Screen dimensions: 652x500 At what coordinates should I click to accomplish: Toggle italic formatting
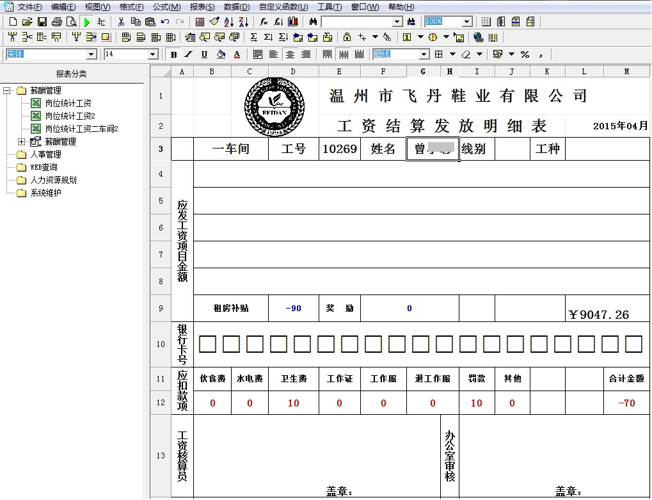tap(189, 54)
